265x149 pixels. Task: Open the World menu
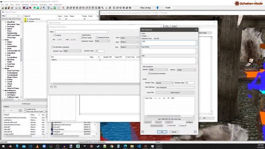point(17,5)
